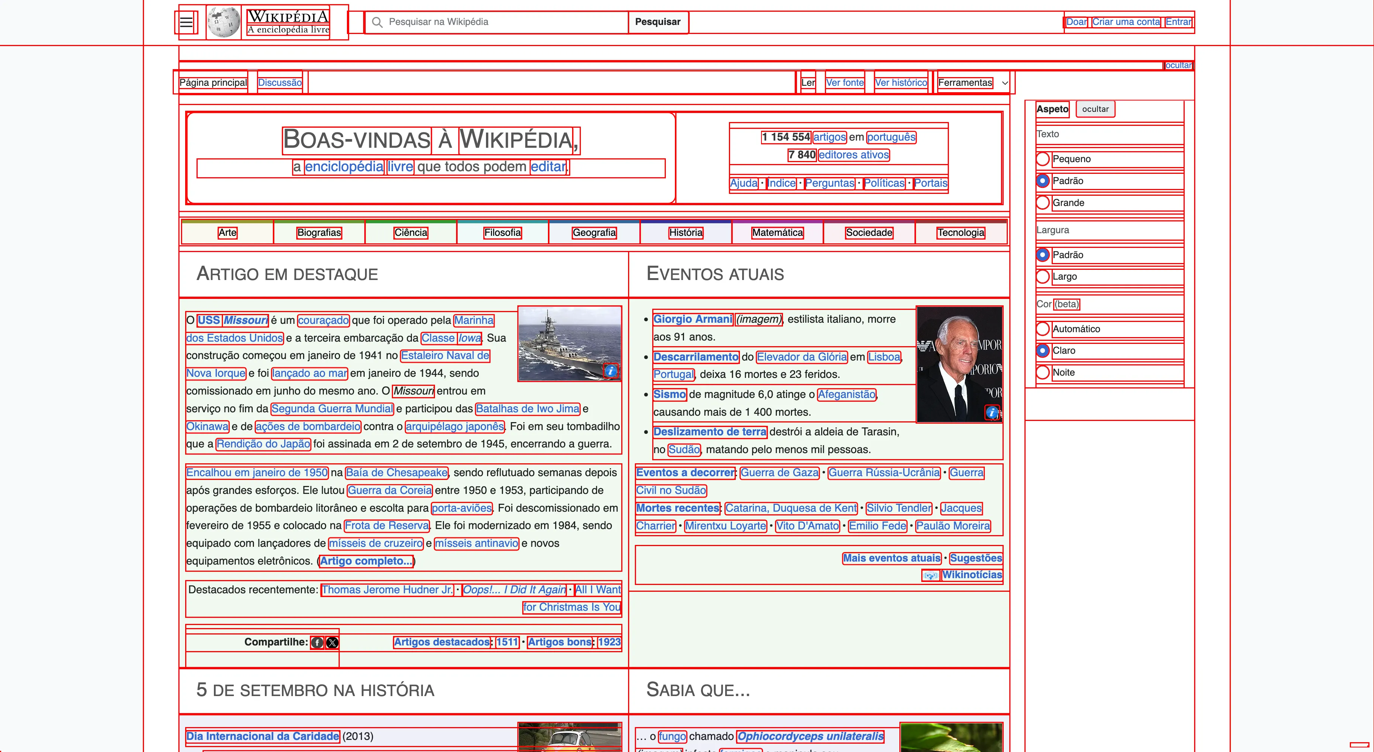
Task: Click the Pesquisar button
Action: click(x=658, y=22)
